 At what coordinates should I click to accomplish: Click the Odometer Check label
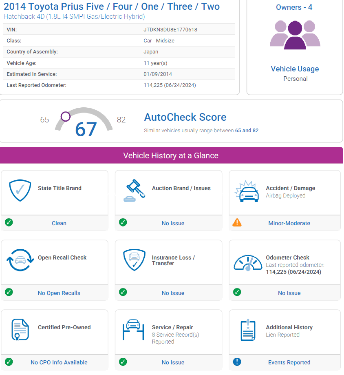click(288, 257)
